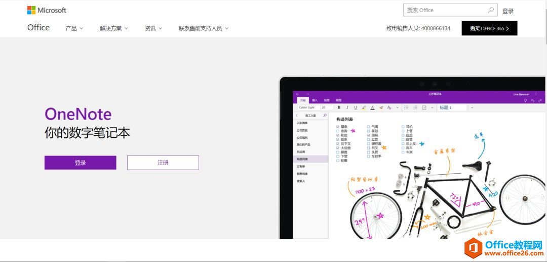This screenshot has height=262, width=547.
Task: Click the Italic icon in OneNote preview
Action: coord(347,108)
